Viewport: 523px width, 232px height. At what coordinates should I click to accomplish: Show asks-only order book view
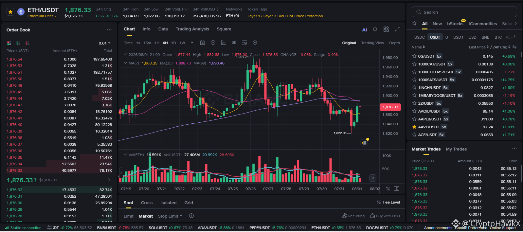(27, 43)
